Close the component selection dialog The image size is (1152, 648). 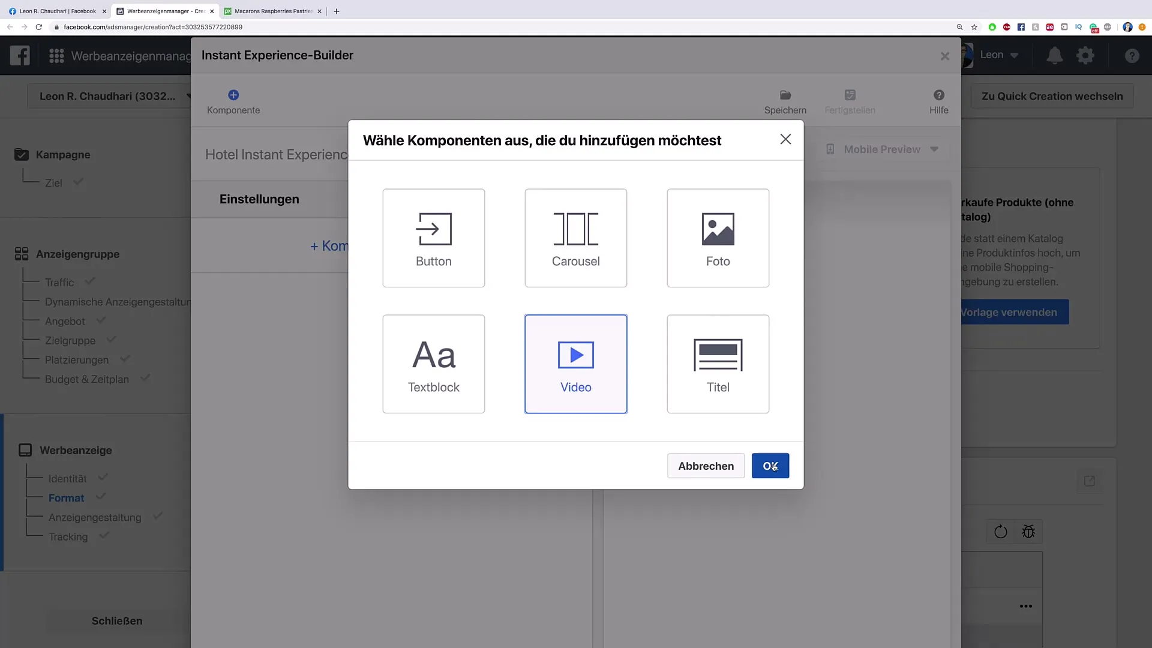coord(785,139)
